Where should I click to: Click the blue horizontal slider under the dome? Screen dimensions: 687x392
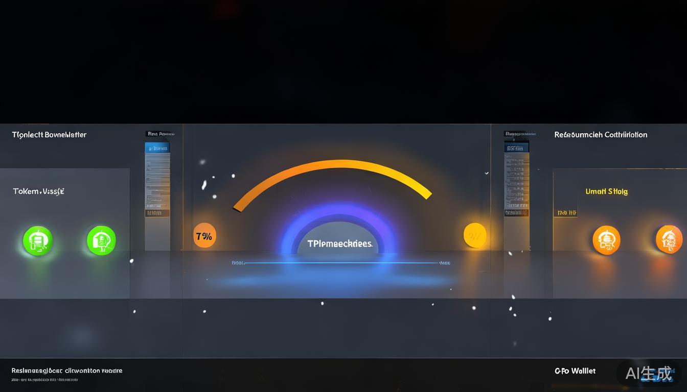[341, 263]
